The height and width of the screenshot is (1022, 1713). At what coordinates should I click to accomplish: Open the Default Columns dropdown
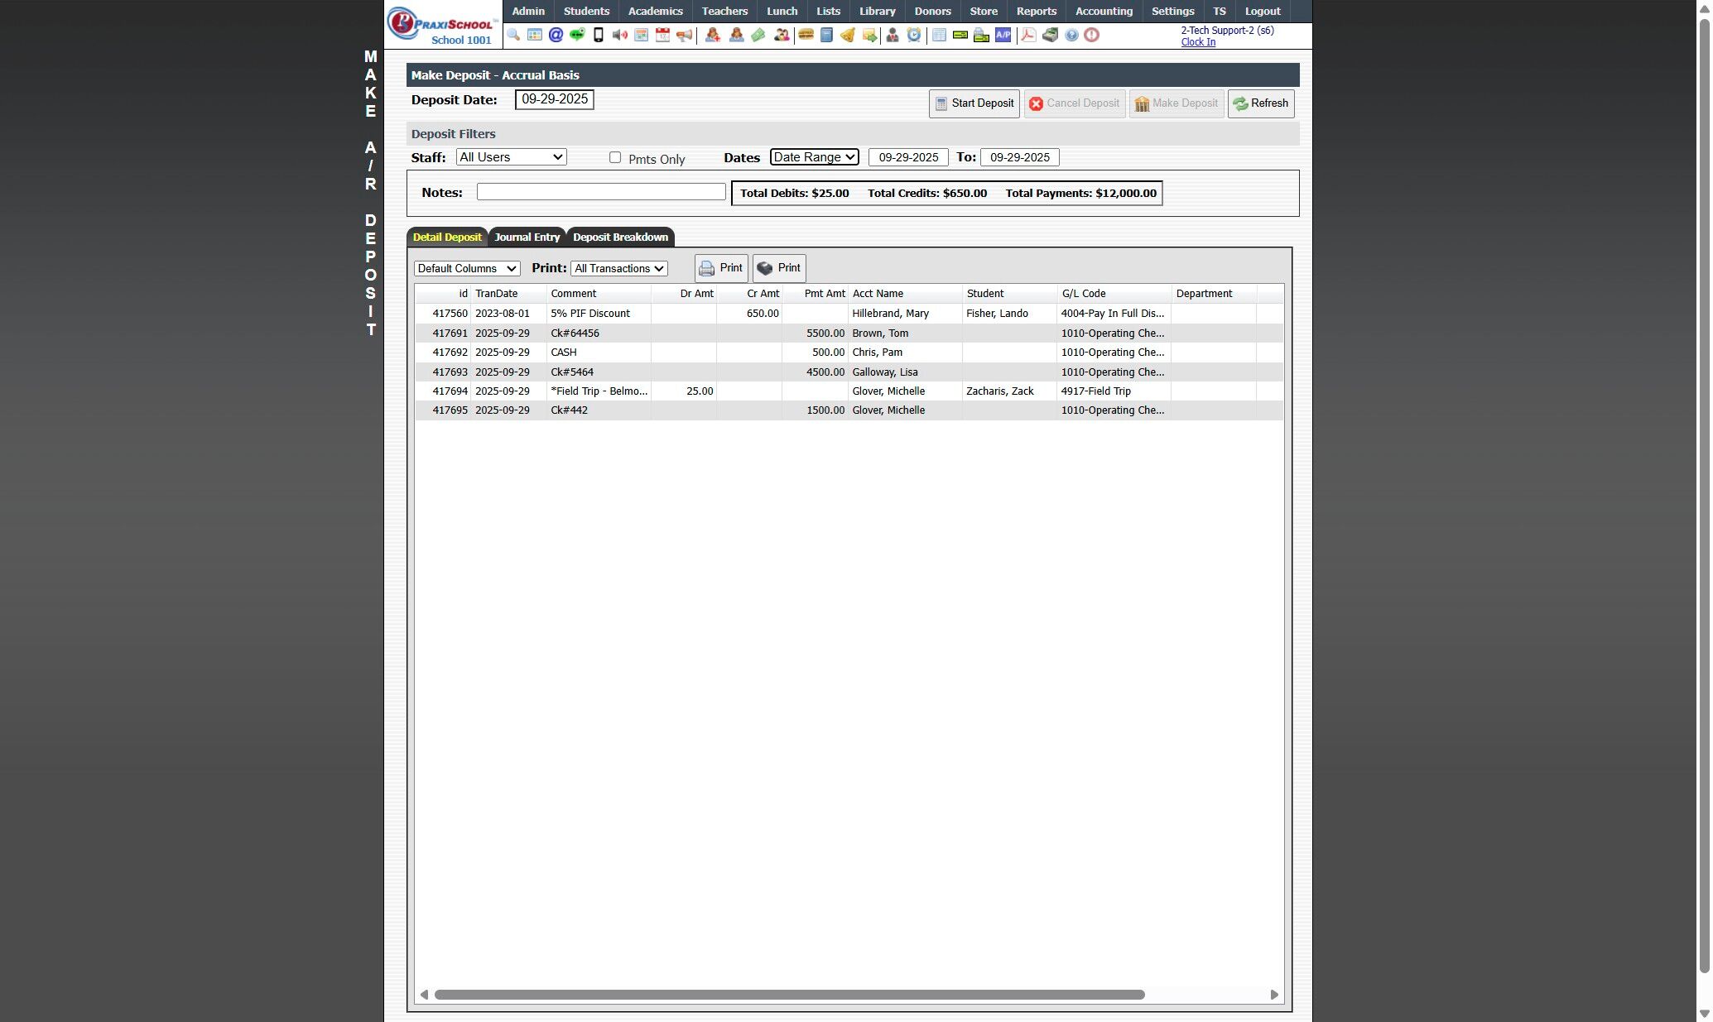point(467,268)
